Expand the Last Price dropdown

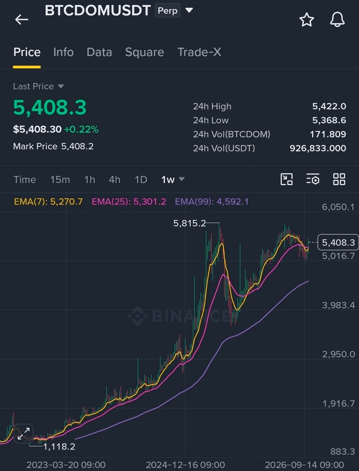61,86
